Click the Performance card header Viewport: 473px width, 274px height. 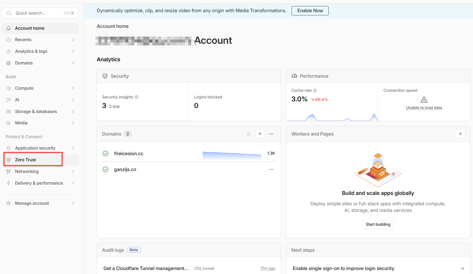tap(378, 76)
